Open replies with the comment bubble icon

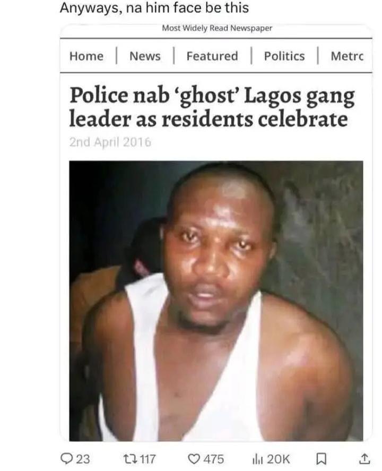coord(66,459)
